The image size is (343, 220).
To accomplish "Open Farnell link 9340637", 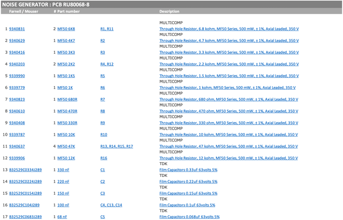I will [x=17, y=147].
